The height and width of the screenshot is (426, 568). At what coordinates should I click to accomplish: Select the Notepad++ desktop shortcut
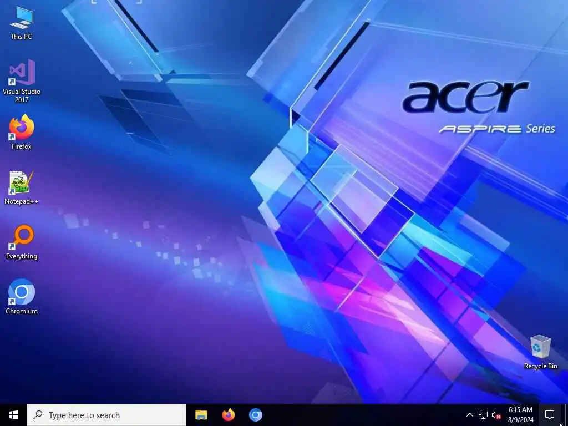tap(22, 187)
